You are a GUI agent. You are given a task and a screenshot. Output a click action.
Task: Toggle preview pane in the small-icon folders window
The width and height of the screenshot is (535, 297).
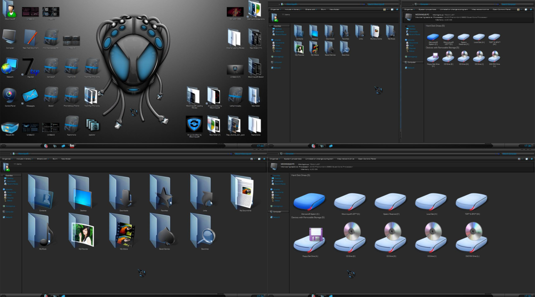click(x=391, y=9)
